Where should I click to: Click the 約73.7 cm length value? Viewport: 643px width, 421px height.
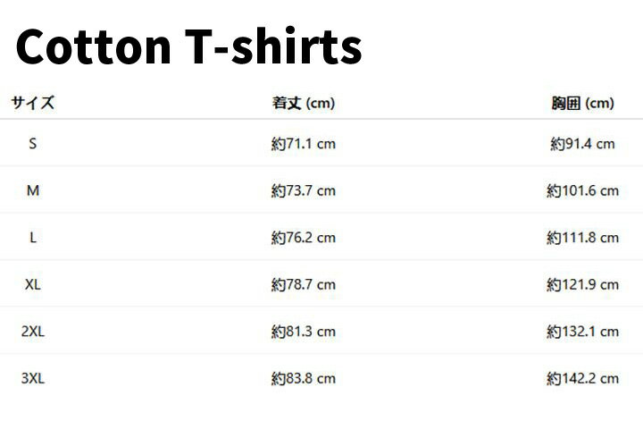[304, 190]
